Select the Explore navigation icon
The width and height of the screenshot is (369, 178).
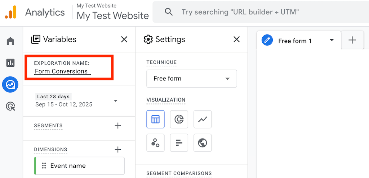pyautogui.click(x=10, y=85)
